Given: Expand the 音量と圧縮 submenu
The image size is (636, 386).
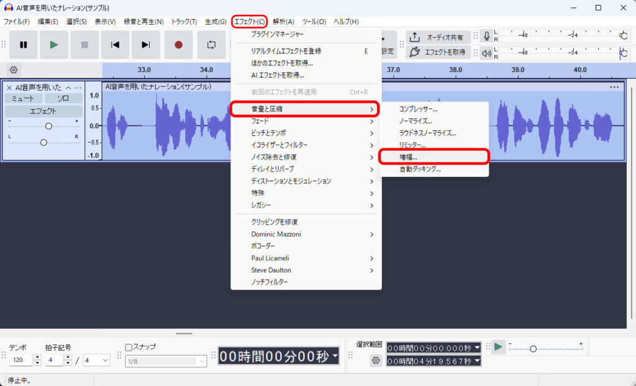Looking at the screenshot, I should tap(305, 109).
